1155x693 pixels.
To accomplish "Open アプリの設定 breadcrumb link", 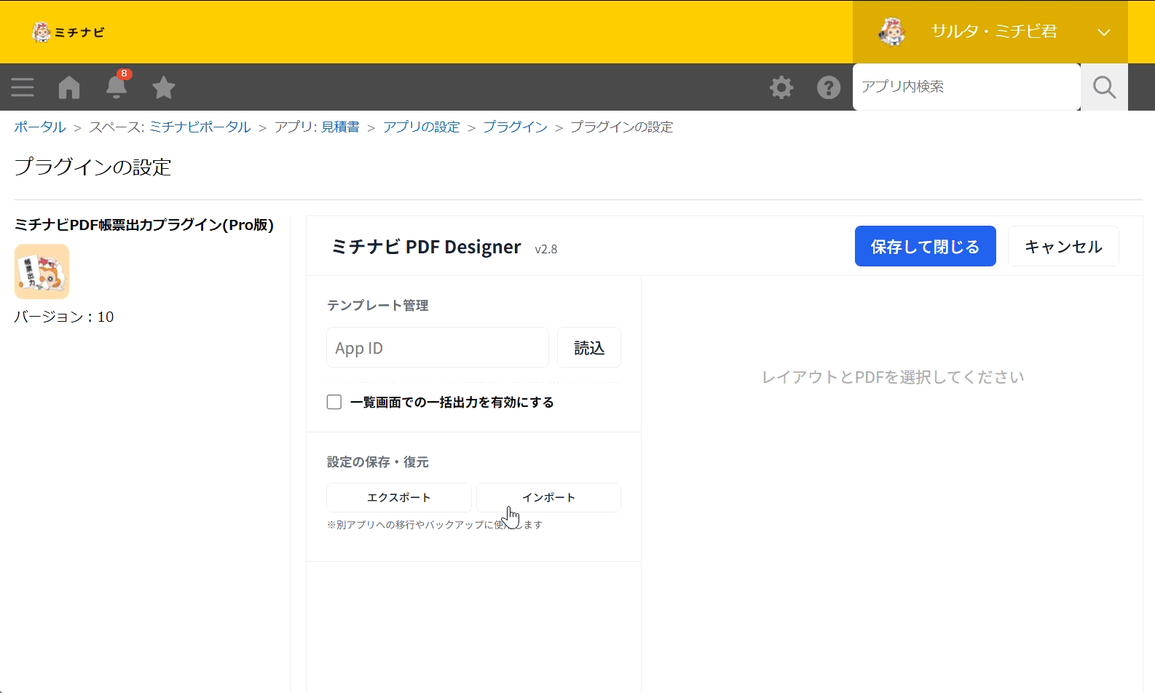I will 422,127.
